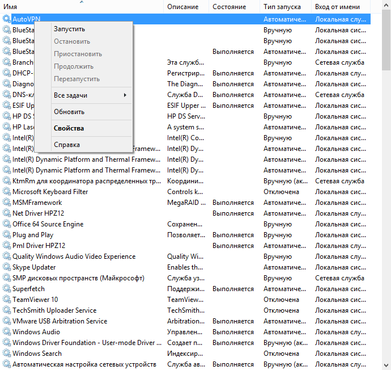Click the disabled Перезапустить menu entry

83,79
